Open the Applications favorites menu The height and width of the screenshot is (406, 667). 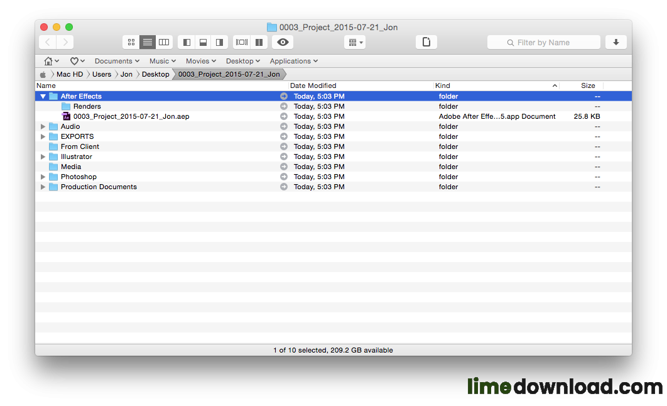[293, 61]
